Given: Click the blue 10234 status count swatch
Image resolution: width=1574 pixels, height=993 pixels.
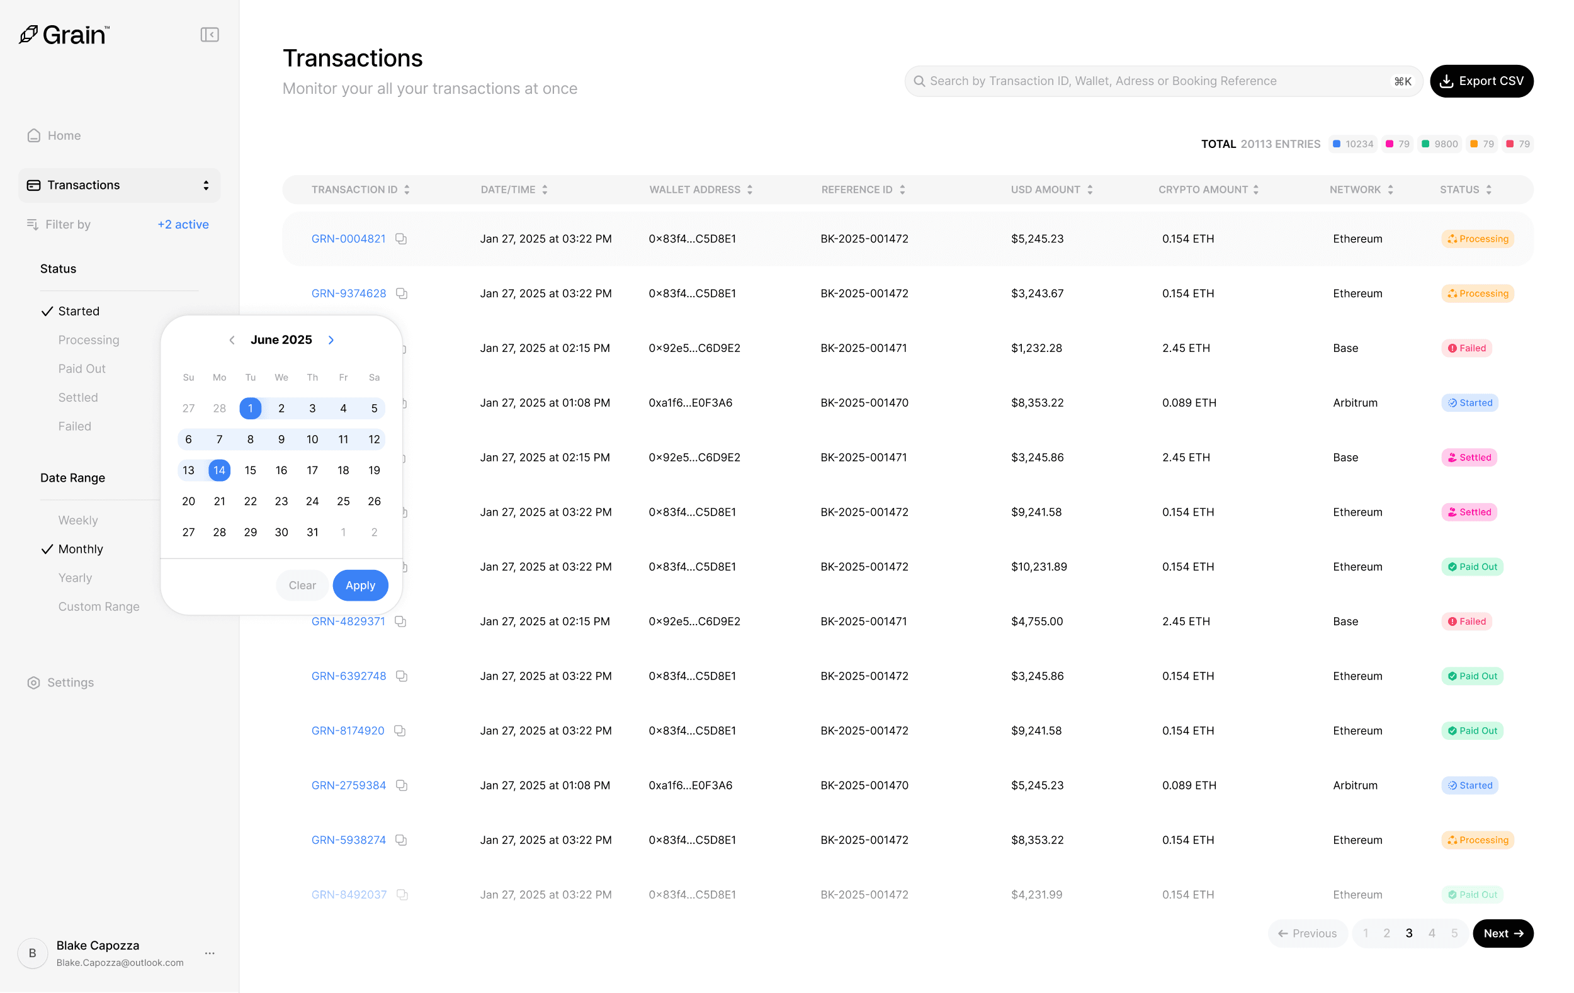Looking at the screenshot, I should [1337, 144].
